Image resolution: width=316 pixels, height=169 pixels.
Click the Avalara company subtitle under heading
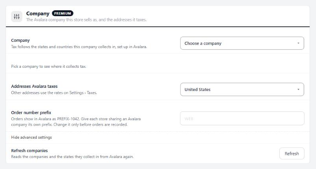pos(86,20)
